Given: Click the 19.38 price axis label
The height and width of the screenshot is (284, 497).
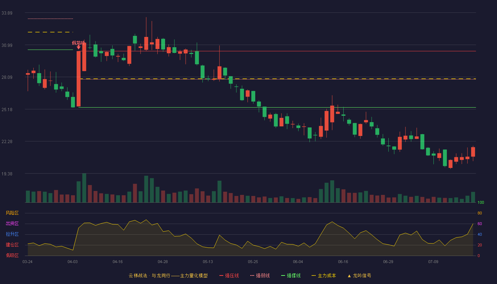Looking at the screenshot, I should click(7, 174).
